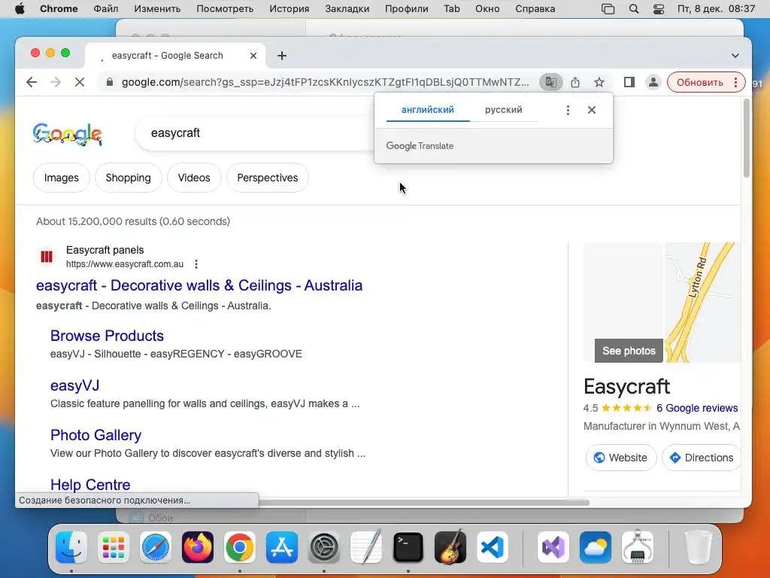Click the Lytton Rd map thumbnail
770x578 pixels.
coord(702,303)
